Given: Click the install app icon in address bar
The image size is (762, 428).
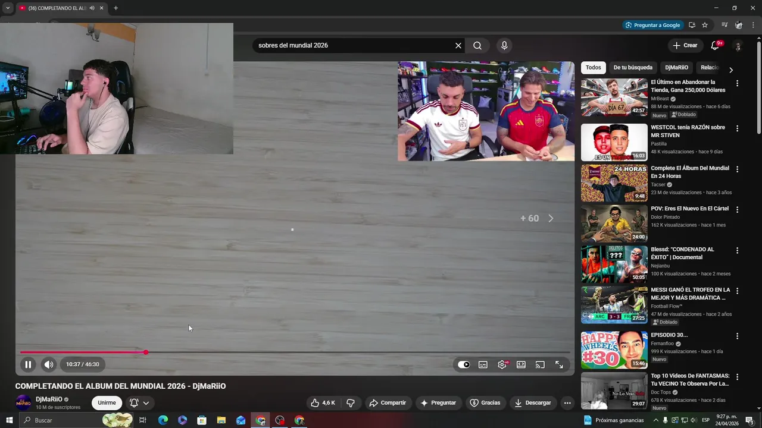Looking at the screenshot, I should (x=692, y=25).
